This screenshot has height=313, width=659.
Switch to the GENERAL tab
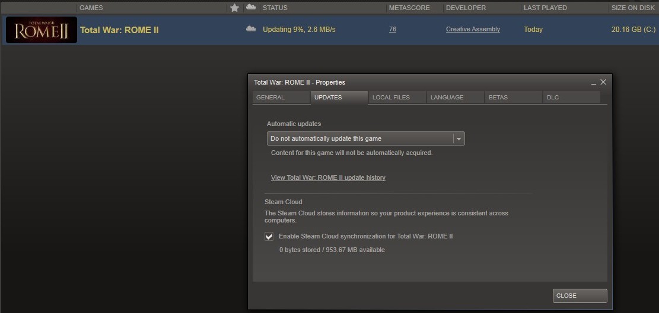tap(281, 97)
